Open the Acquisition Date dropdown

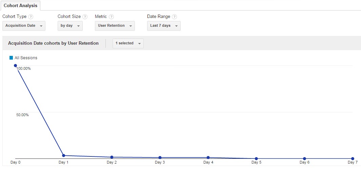pos(24,26)
